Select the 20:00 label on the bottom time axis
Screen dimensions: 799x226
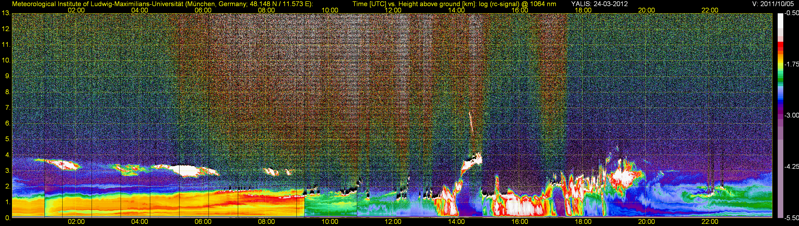(646, 222)
